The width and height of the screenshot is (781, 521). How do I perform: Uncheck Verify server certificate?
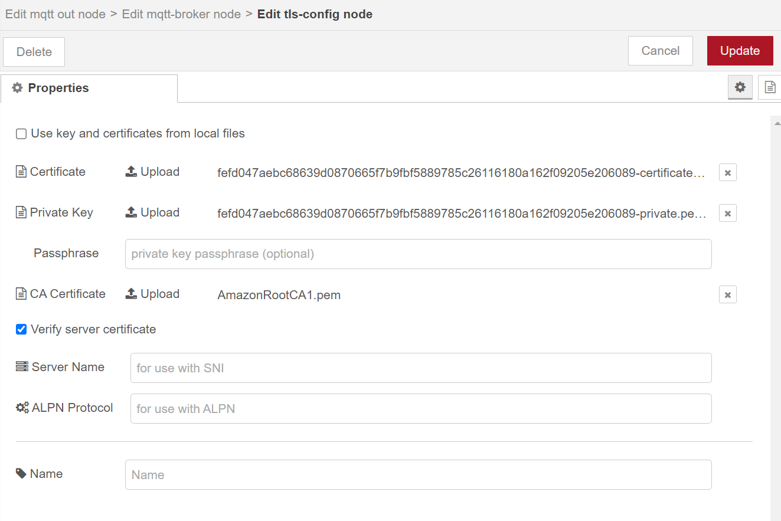pyautogui.click(x=21, y=329)
